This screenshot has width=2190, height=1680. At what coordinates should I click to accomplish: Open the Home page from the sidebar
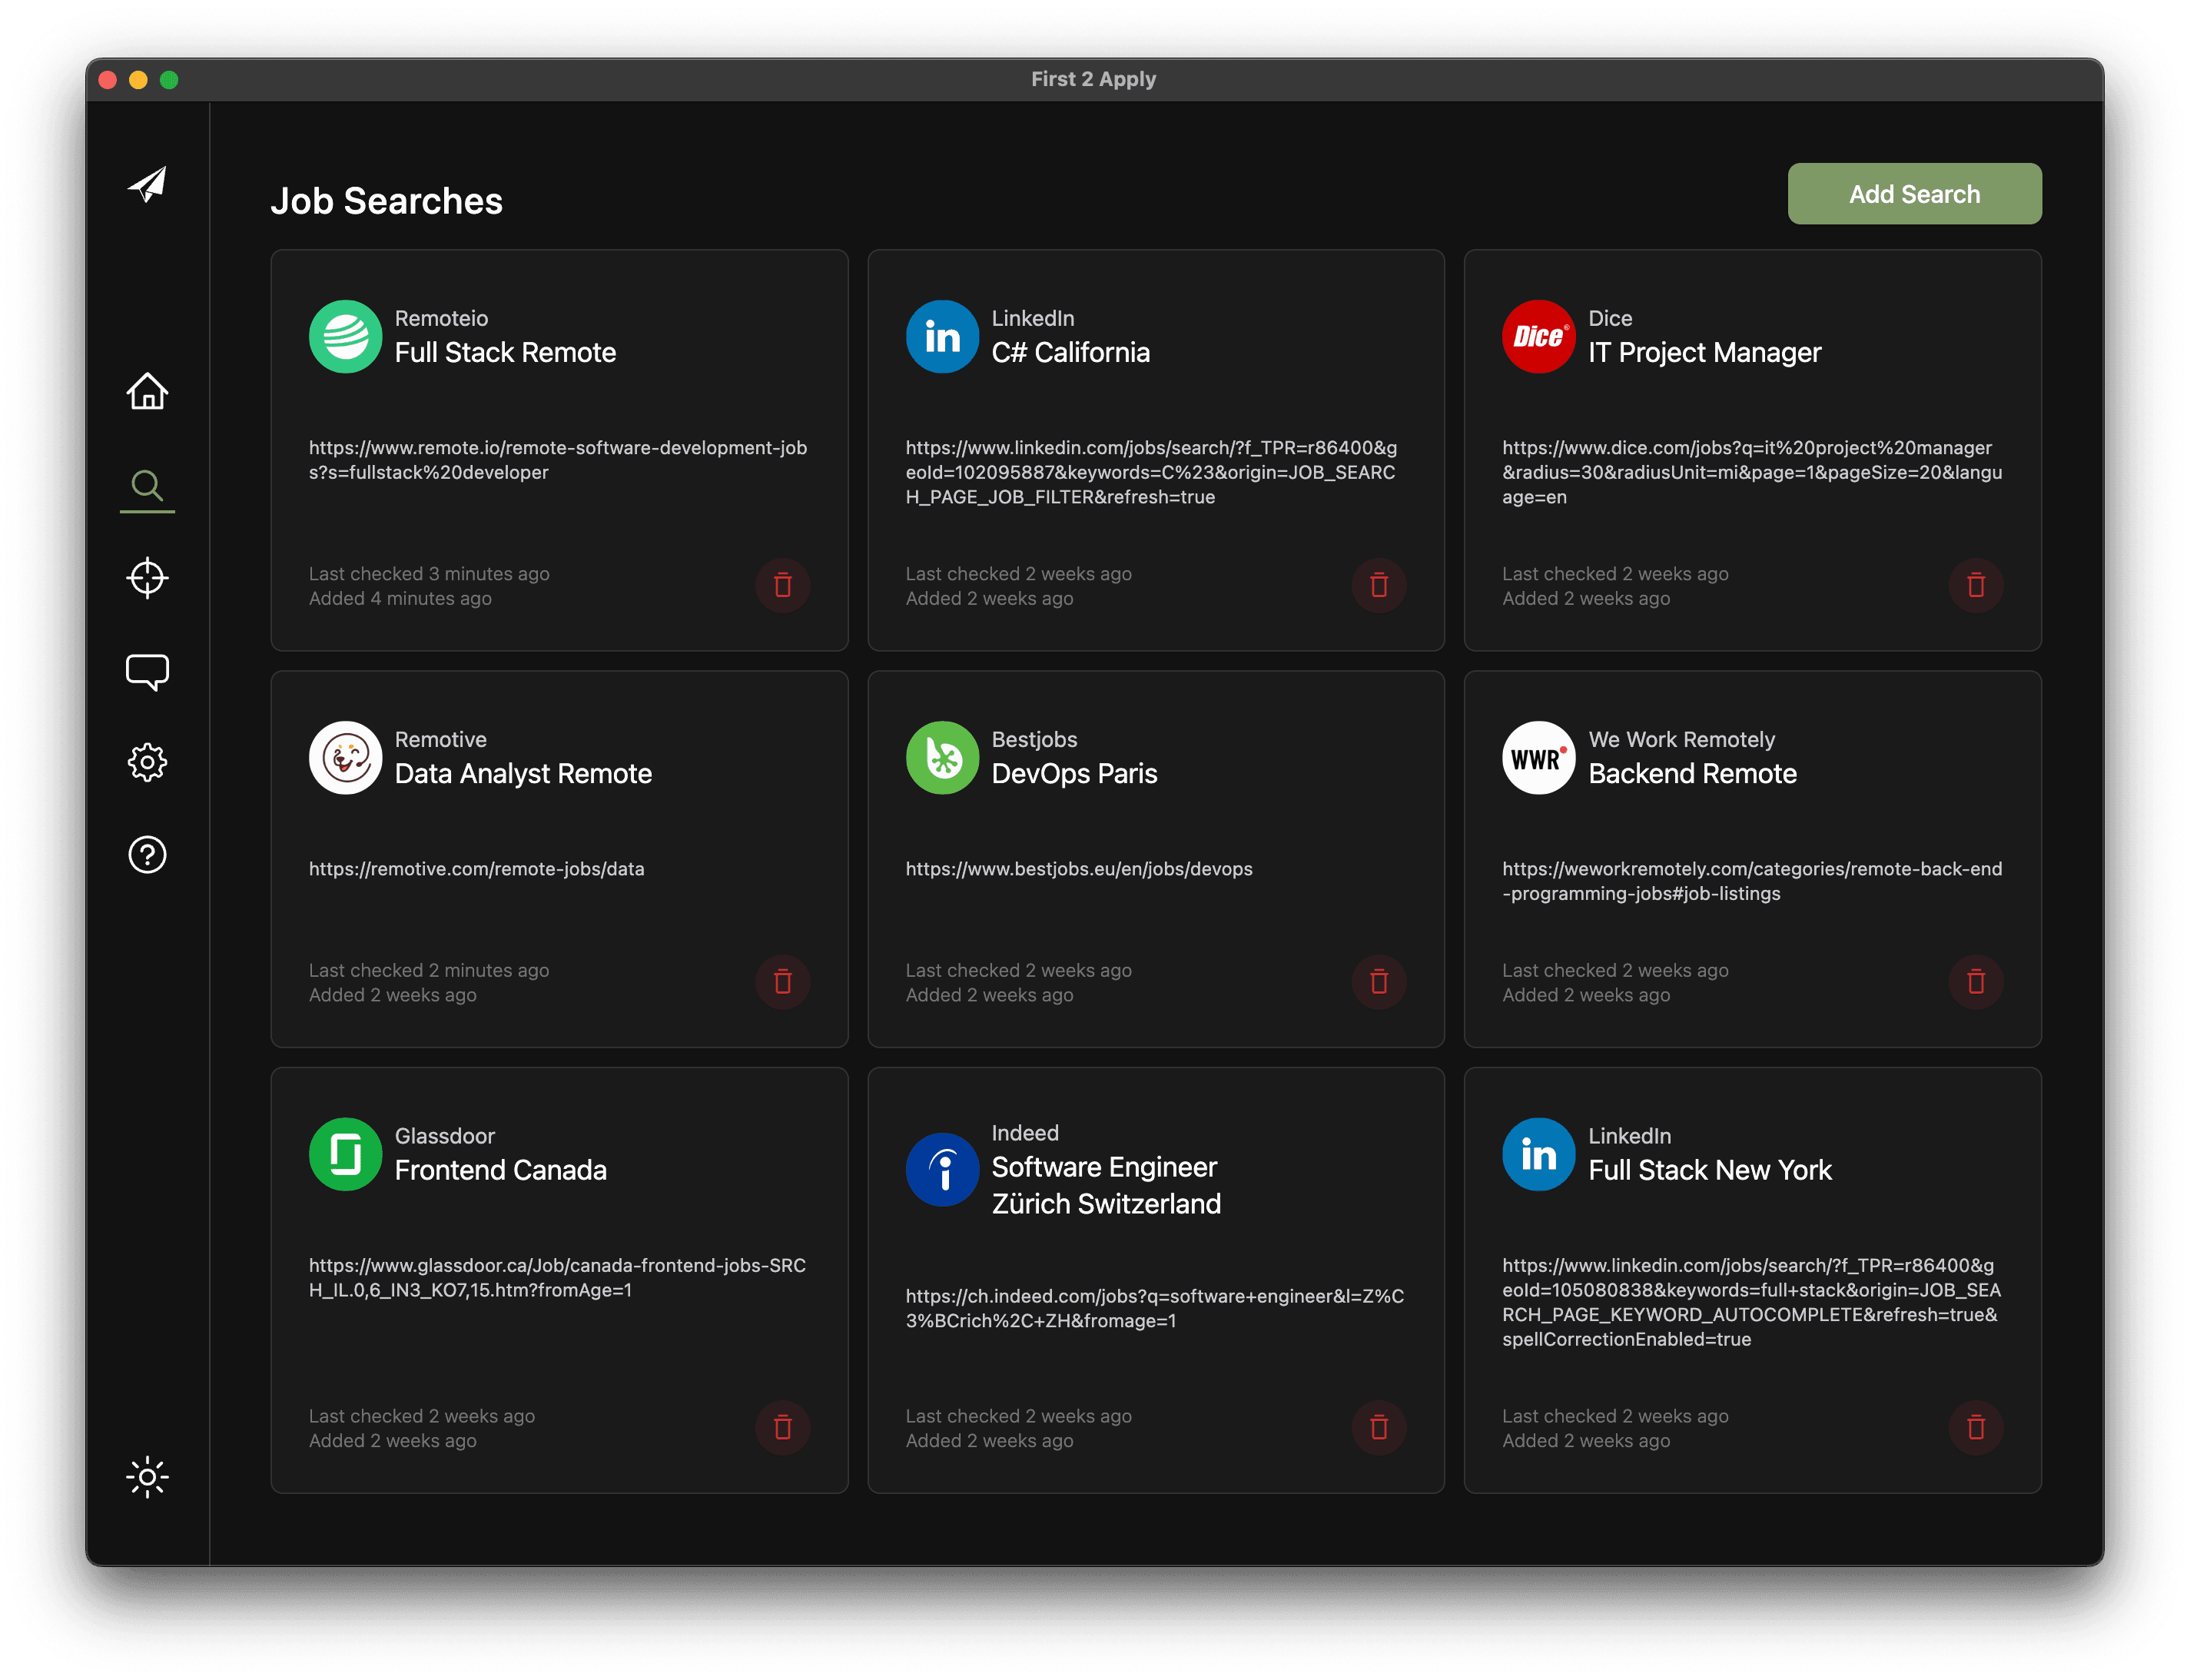tap(147, 392)
